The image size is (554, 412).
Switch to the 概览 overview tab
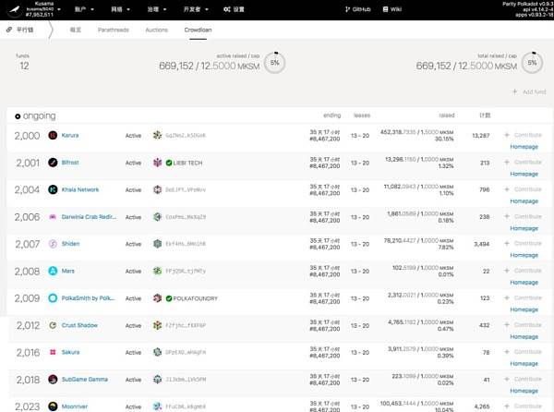76,30
